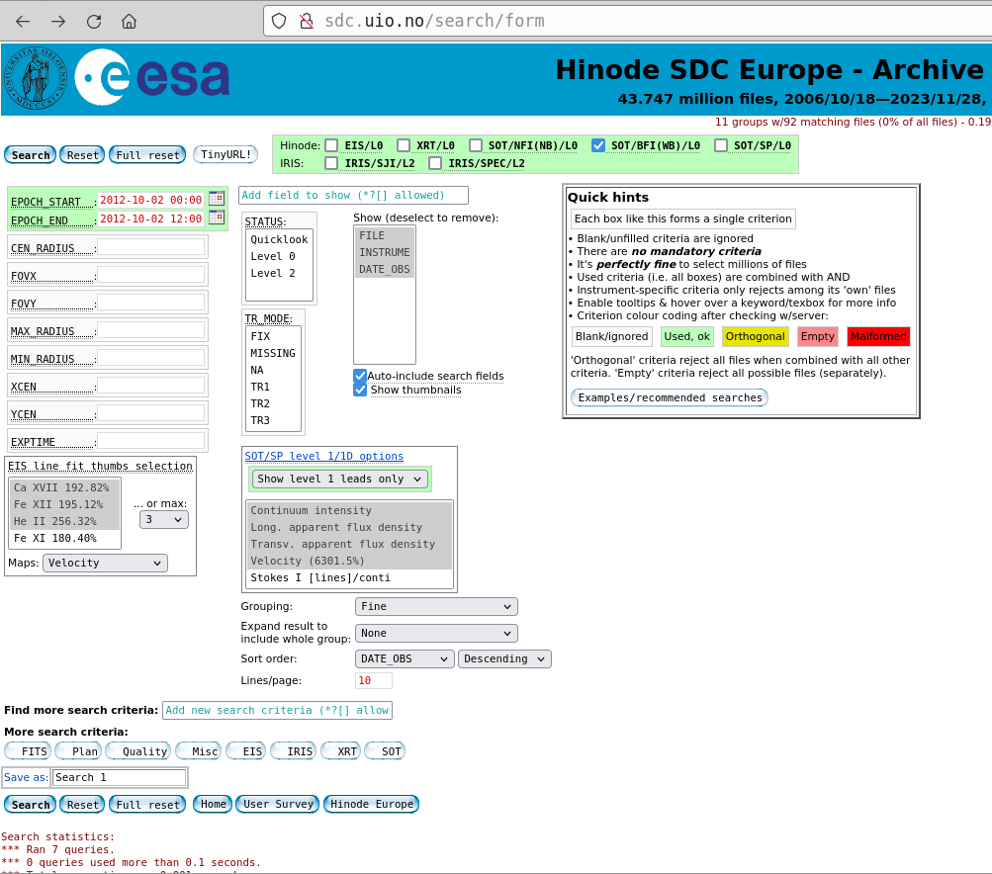Screen dimensions: 992x874
Task: Open the EPOCH_END calendar picker
Action: tap(216, 218)
